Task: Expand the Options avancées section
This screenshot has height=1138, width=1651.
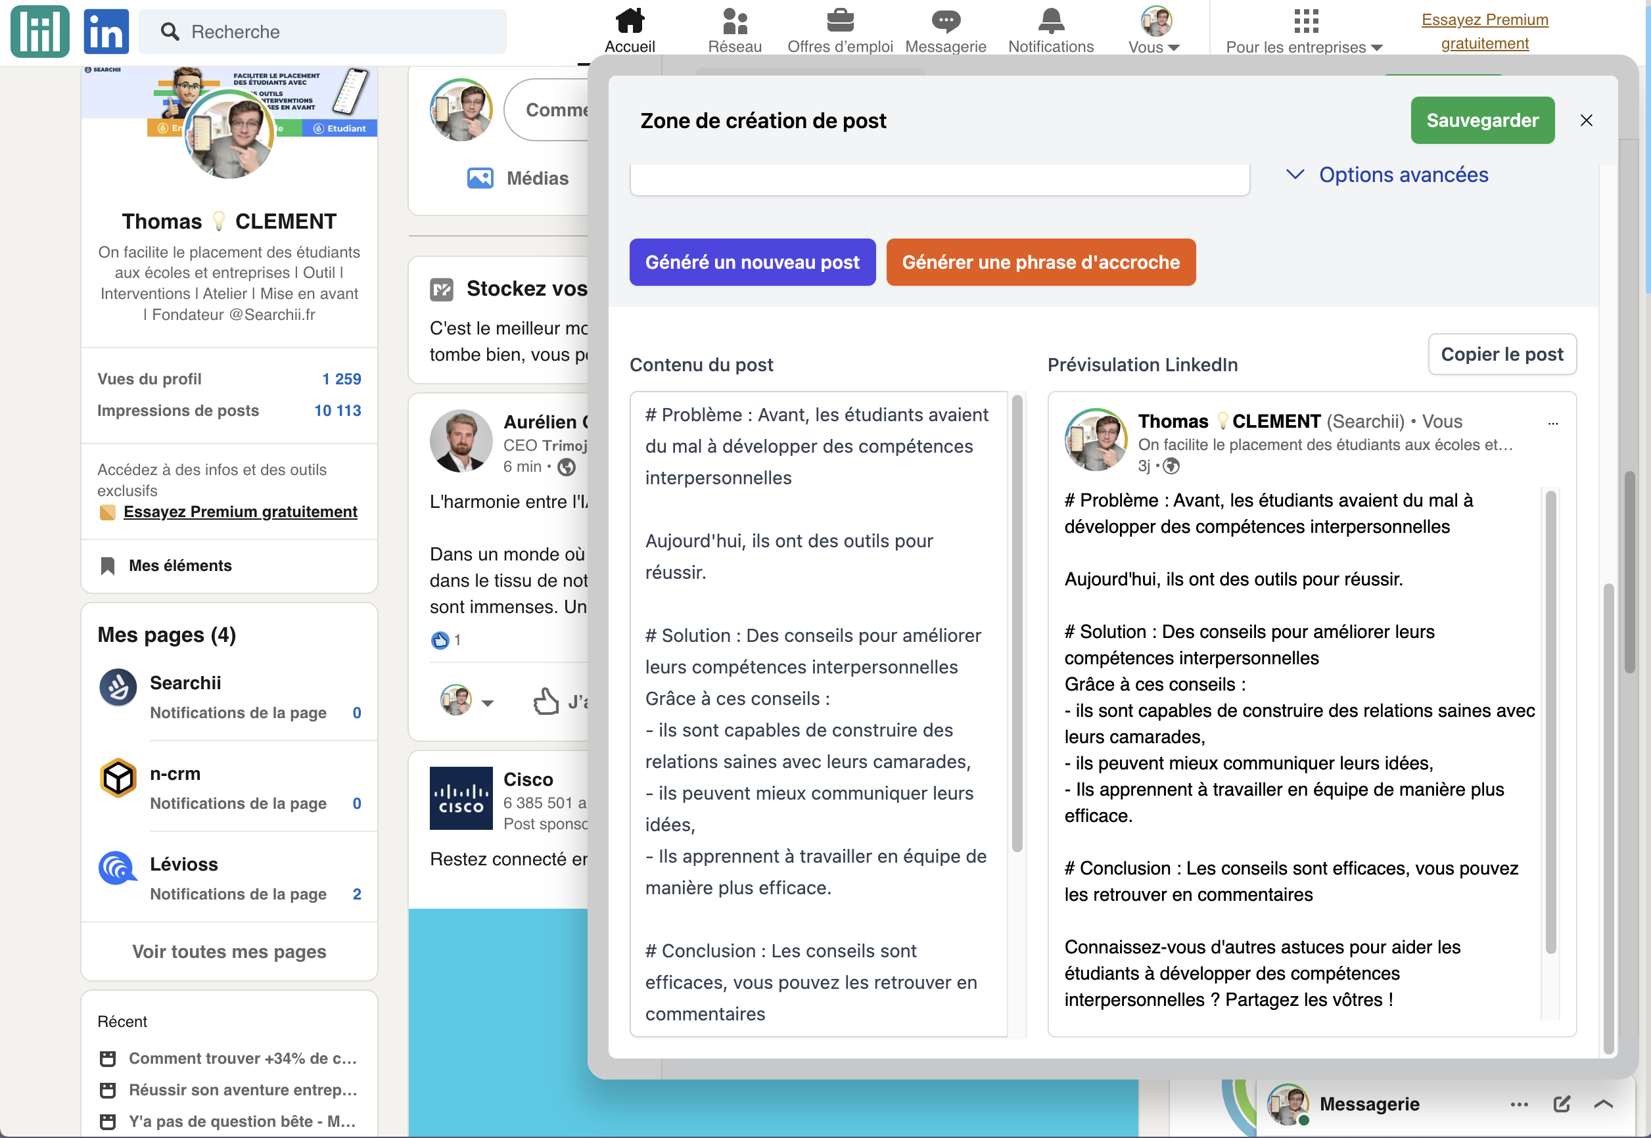Action: 1387,175
